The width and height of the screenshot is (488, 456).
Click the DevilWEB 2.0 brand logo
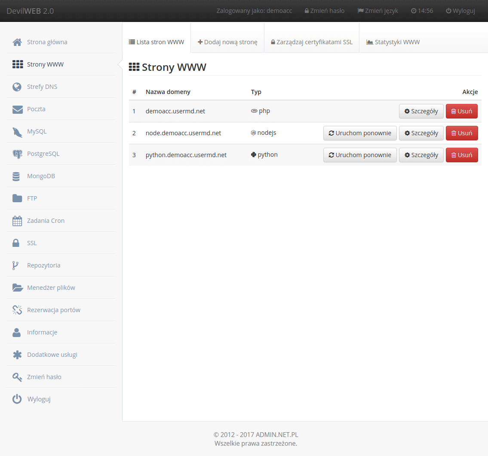click(30, 11)
